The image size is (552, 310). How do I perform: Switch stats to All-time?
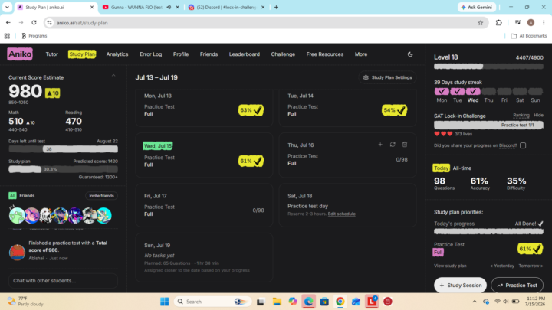tap(462, 168)
